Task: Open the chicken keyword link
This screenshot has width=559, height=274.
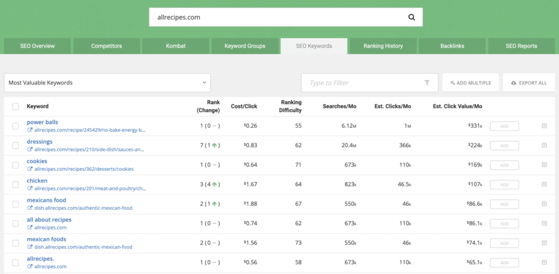Action: click(x=37, y=181)
